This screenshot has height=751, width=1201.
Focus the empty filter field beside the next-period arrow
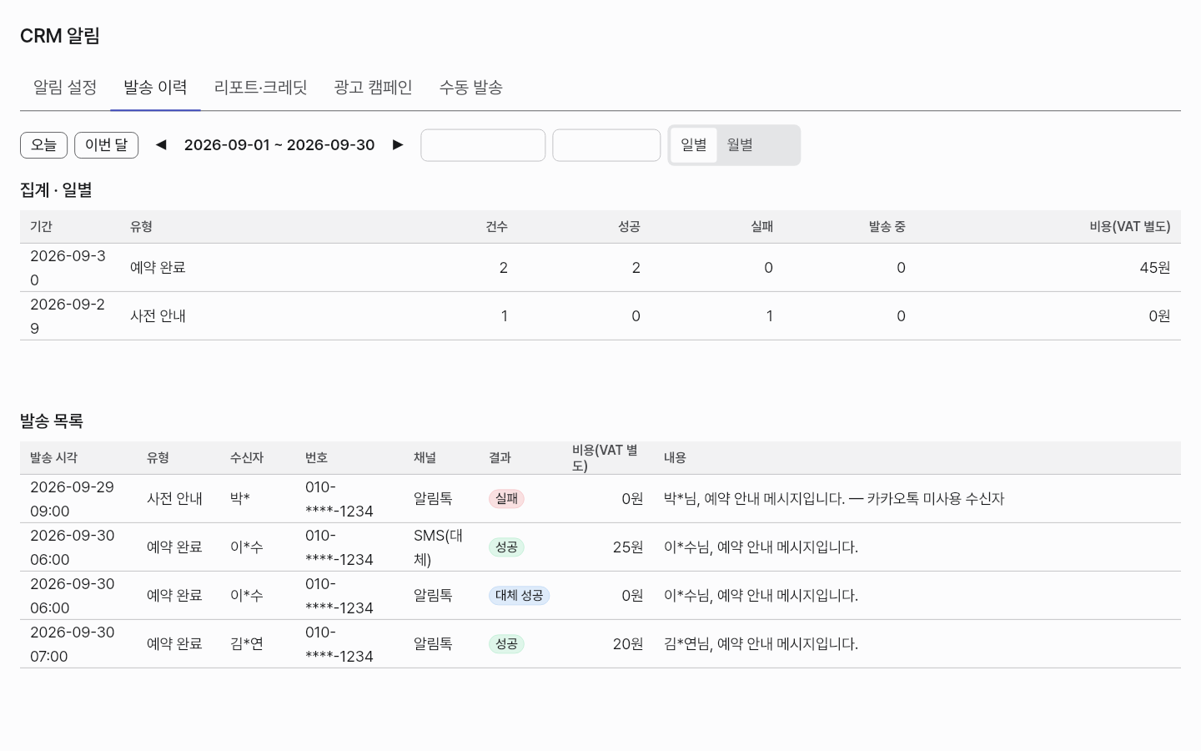[x=483, y=145]
